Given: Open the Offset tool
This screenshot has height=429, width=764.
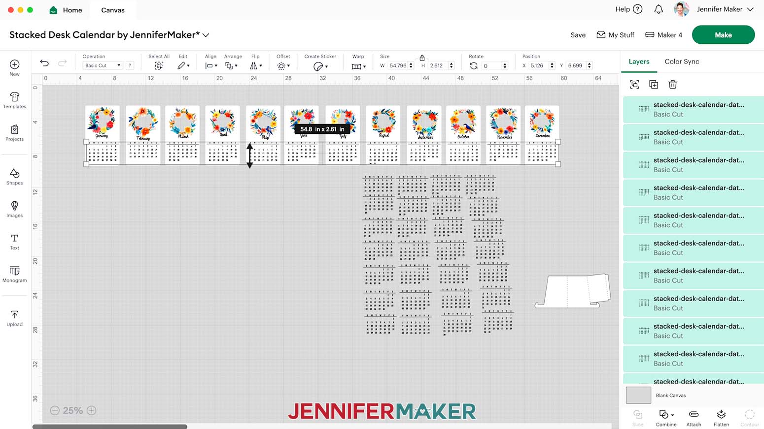Looking at the screenshot, I should point(283,65).
